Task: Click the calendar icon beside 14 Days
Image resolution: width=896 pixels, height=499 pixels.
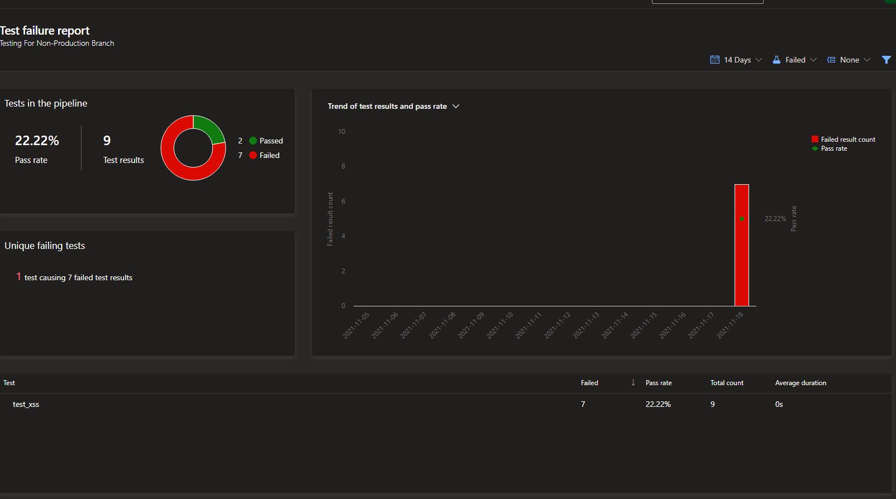Action: point(714,60)
